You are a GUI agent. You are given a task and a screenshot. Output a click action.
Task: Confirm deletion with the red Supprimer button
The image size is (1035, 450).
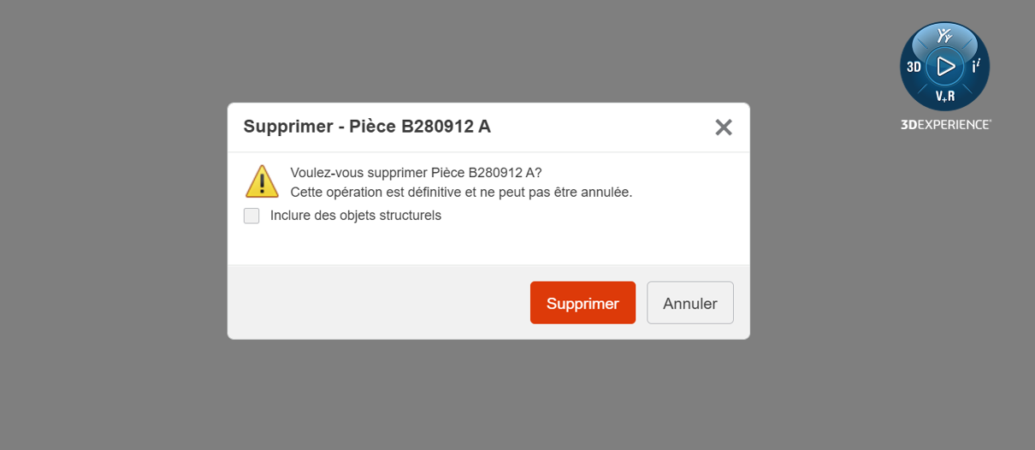583,303
